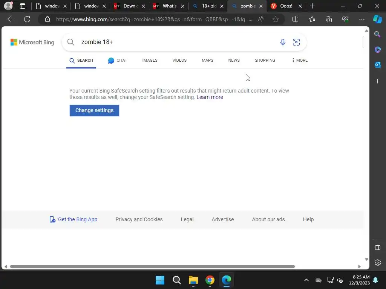The height and width of the screenshot is (289, 386).
Task: Open Browser essentials heart icon
Action: [345, 19]
